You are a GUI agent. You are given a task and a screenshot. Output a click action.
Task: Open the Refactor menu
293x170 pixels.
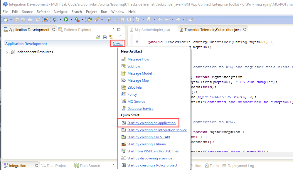(x=43, y=11)
